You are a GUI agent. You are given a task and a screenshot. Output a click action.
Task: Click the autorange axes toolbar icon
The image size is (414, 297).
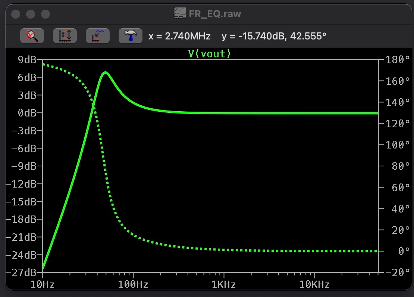tap(65, 36)
